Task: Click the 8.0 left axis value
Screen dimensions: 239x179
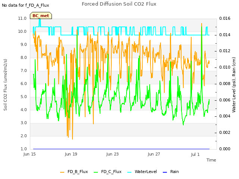Action: point(24,58)
